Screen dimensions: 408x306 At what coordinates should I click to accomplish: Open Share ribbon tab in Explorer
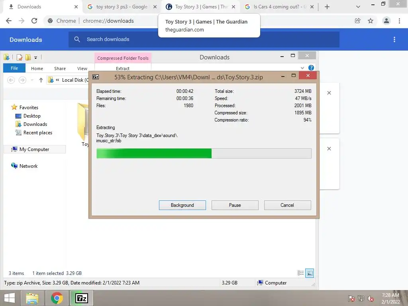click(x=60, y=69)
